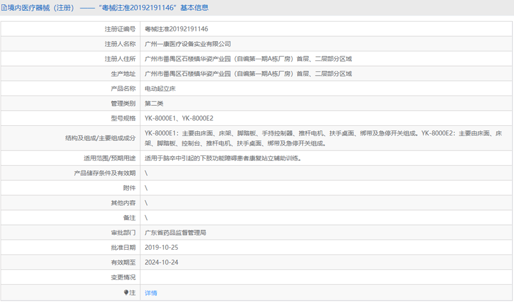Click the 管理类别 field label
This screenshot has height=303, width=514.
pos(123,103)
